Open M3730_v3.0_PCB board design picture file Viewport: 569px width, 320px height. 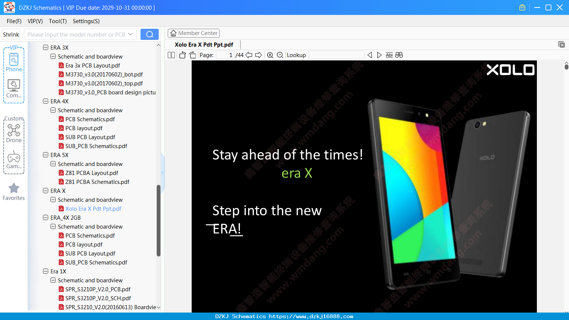pyautogui.click(x=111, y=92)
